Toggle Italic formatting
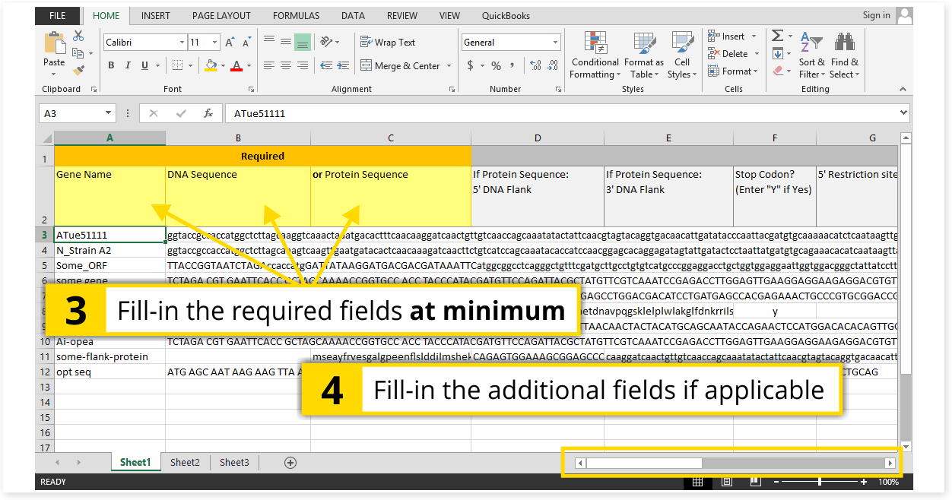The image size is (952, 500). point(128,66)
